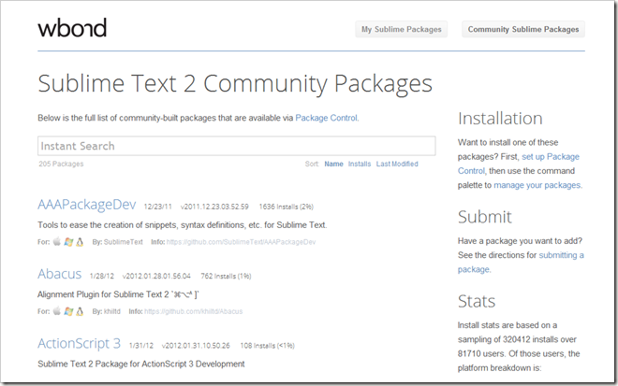
Task: Click ActionScript 3 date 1/31/12
Action: [x=141, y=346]
